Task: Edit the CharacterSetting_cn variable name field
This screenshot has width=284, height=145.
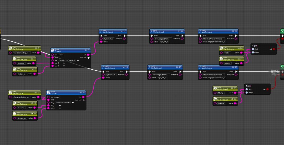Action: point(21,53)
